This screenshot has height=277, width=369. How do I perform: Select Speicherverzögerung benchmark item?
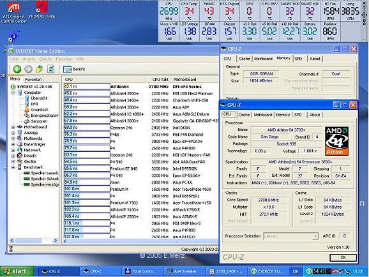point(41,184)
